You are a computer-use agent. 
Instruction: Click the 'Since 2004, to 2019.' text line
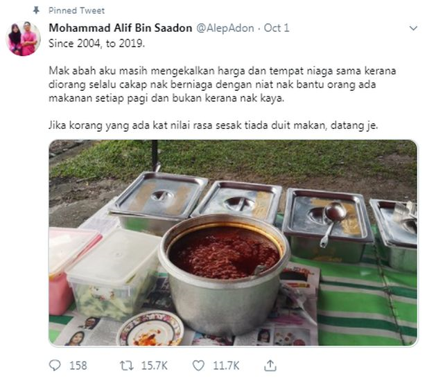[x=96, y=44]
